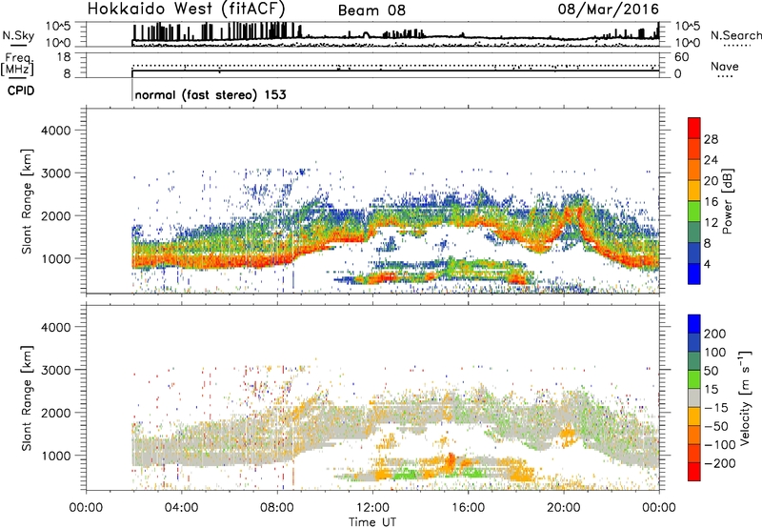Screen dimensions: 762x528
Task: Click the 'Hokkaido West (fitACF)' plot title
Action: (x=187, y=9)
